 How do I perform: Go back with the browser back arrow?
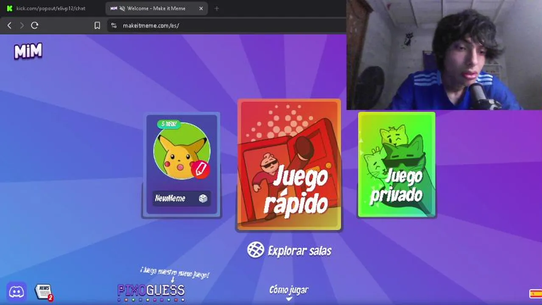9,25
